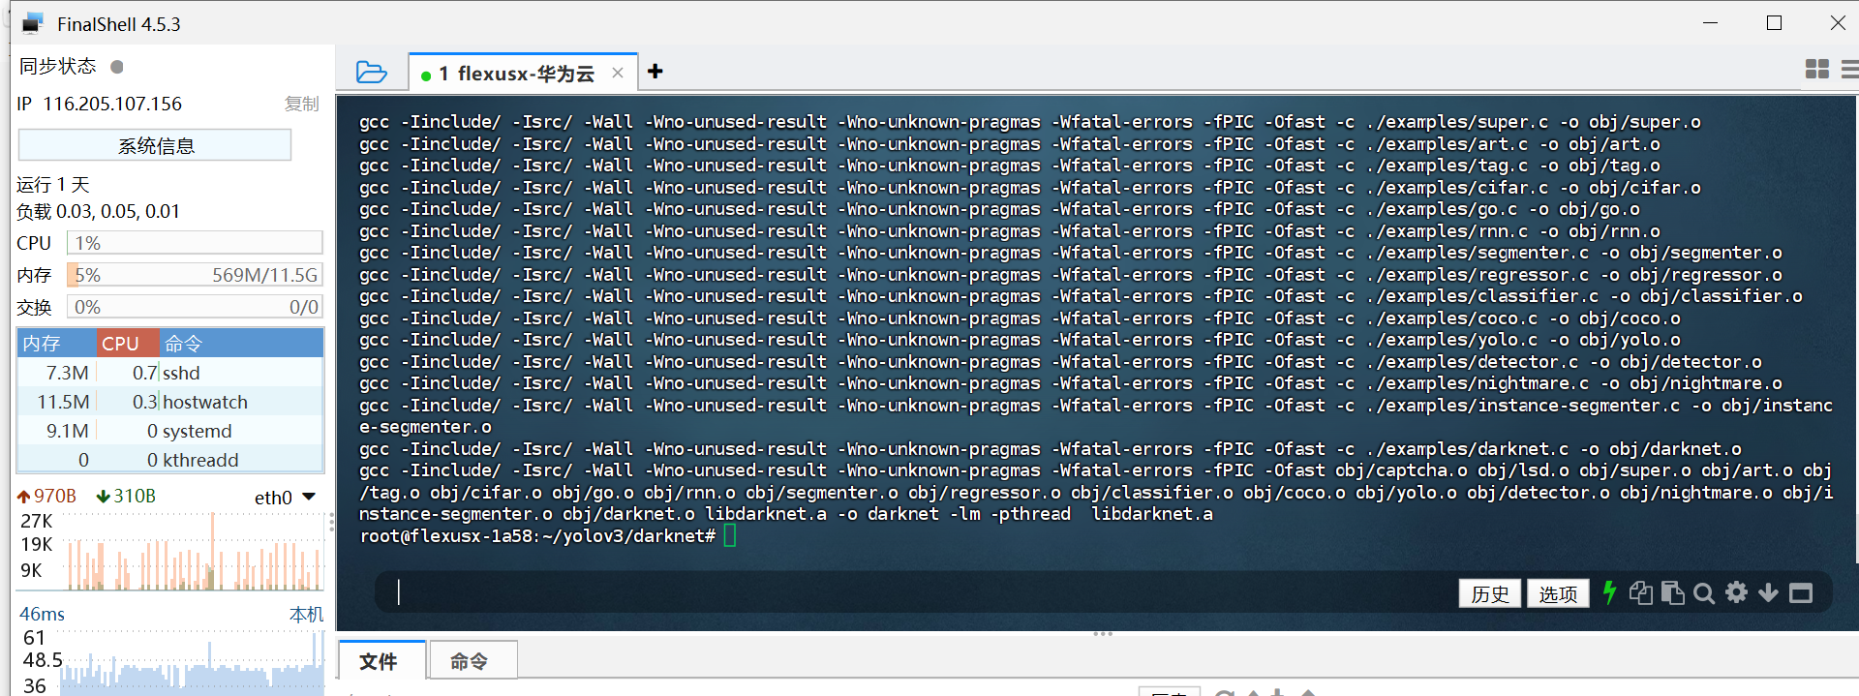Click the 46ms latency value
Viewport: 1859px width, 696px height.
(42, 614)
